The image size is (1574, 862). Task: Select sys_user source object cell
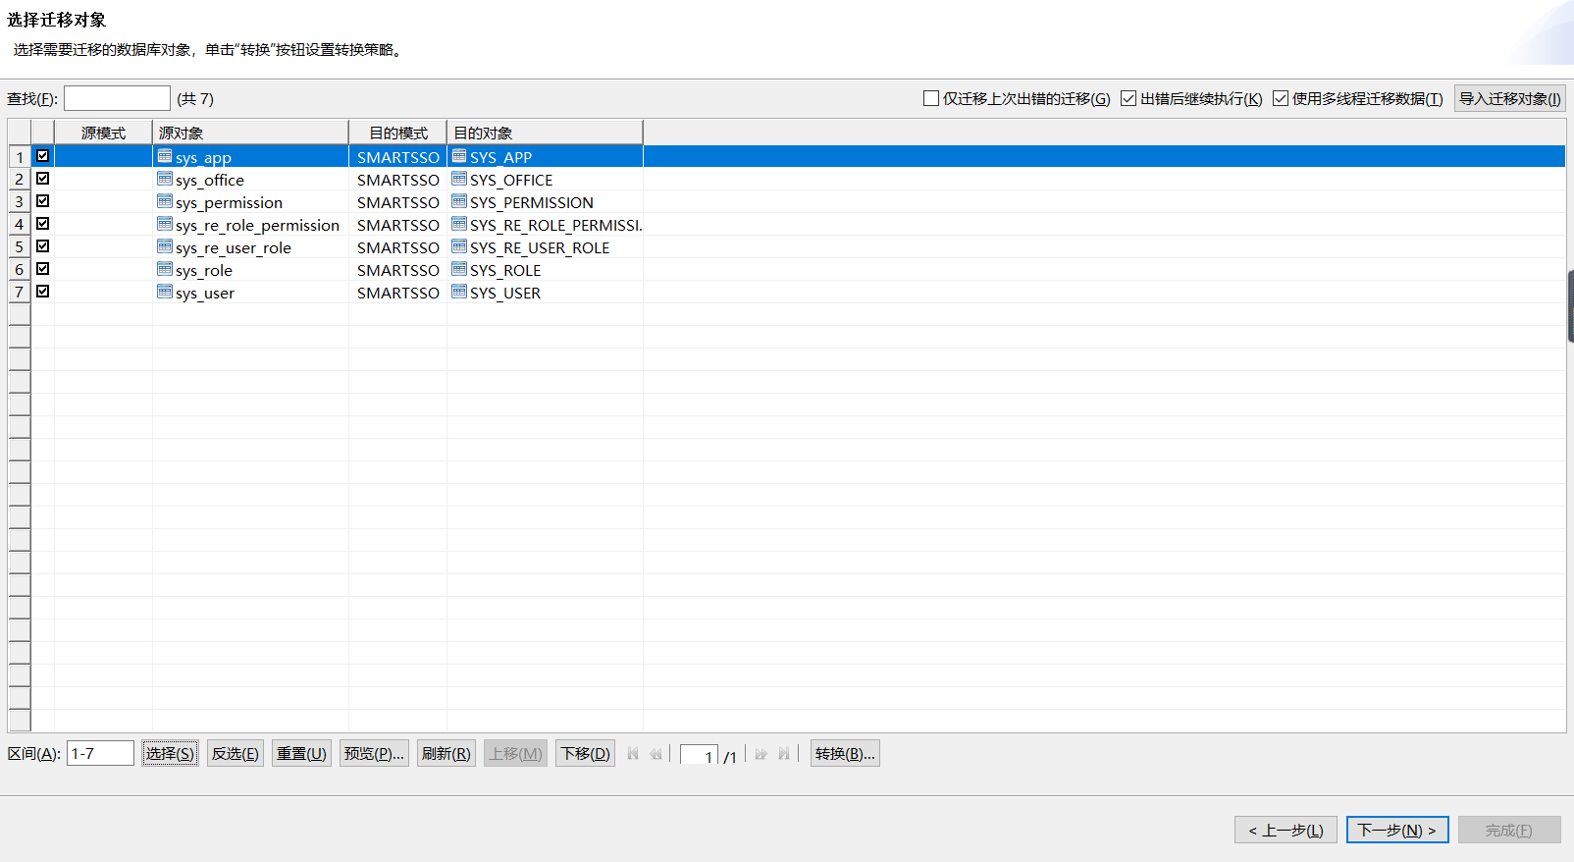[250, 292]
